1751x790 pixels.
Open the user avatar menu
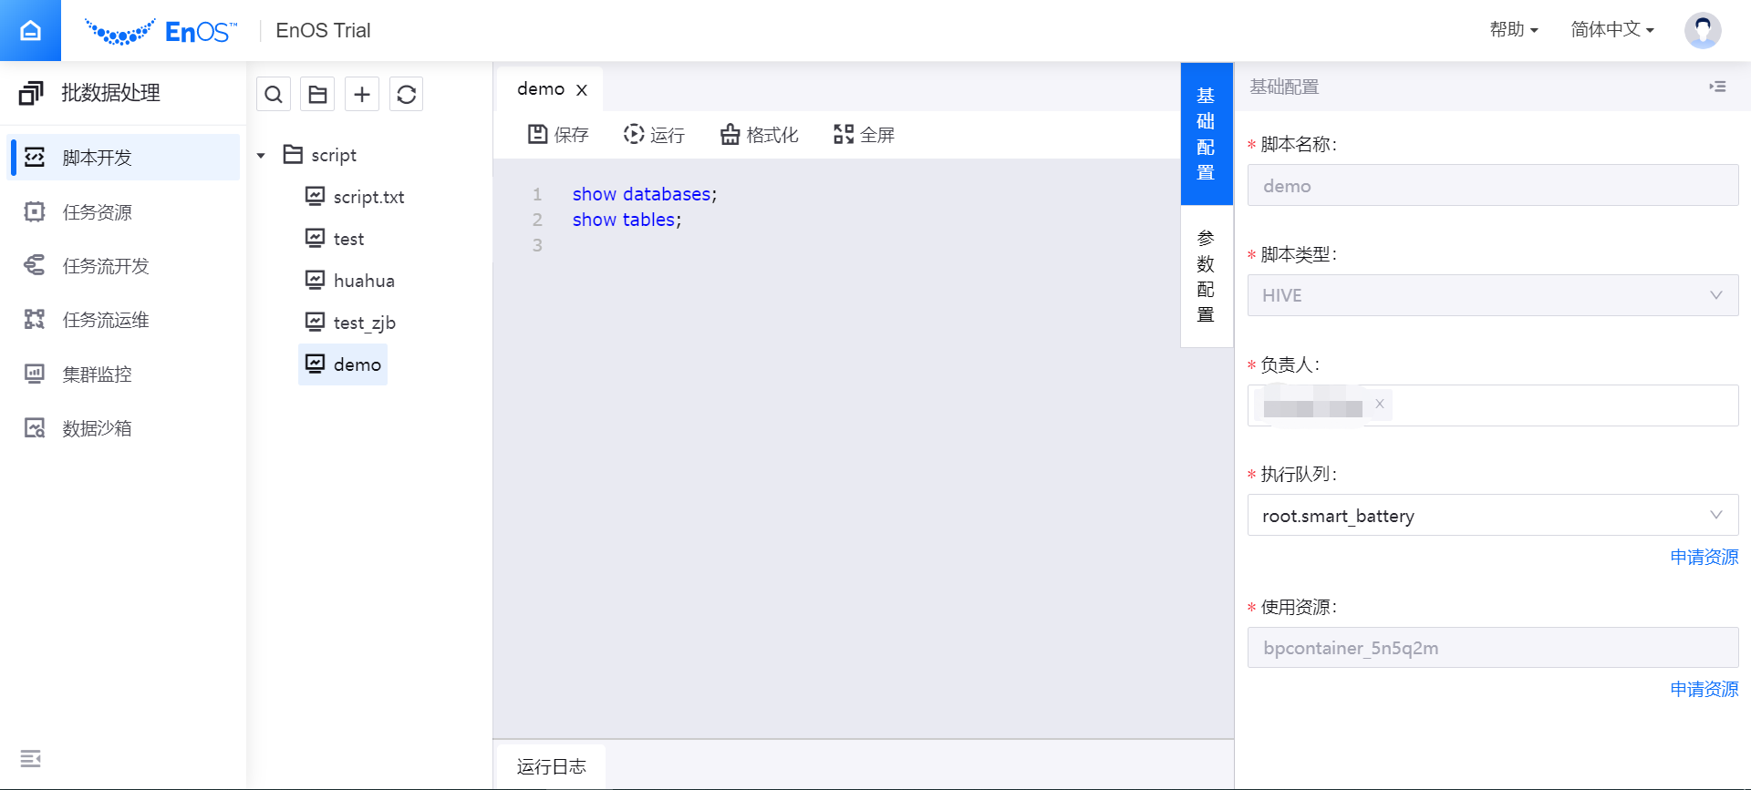1703,30
